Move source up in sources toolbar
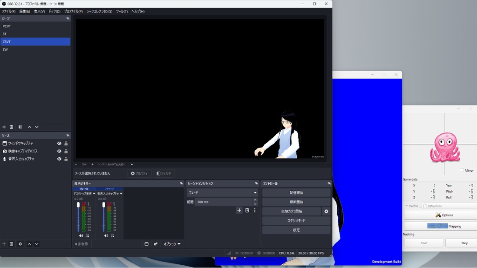This screenshot has height=268, width=477. [29, 244]
